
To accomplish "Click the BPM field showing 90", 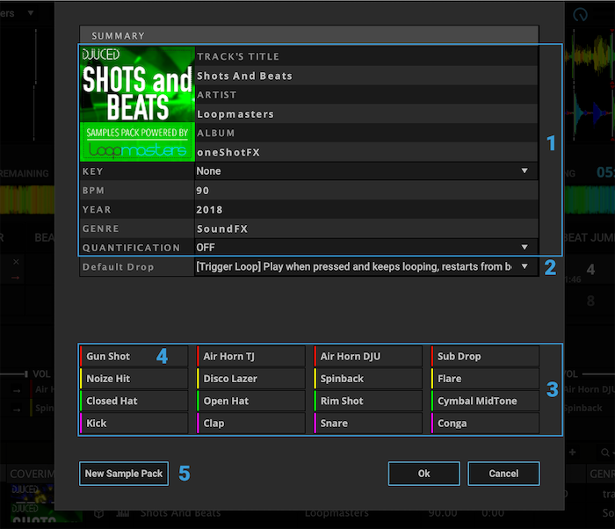I will pyautogui.click(x=365, y=191).
